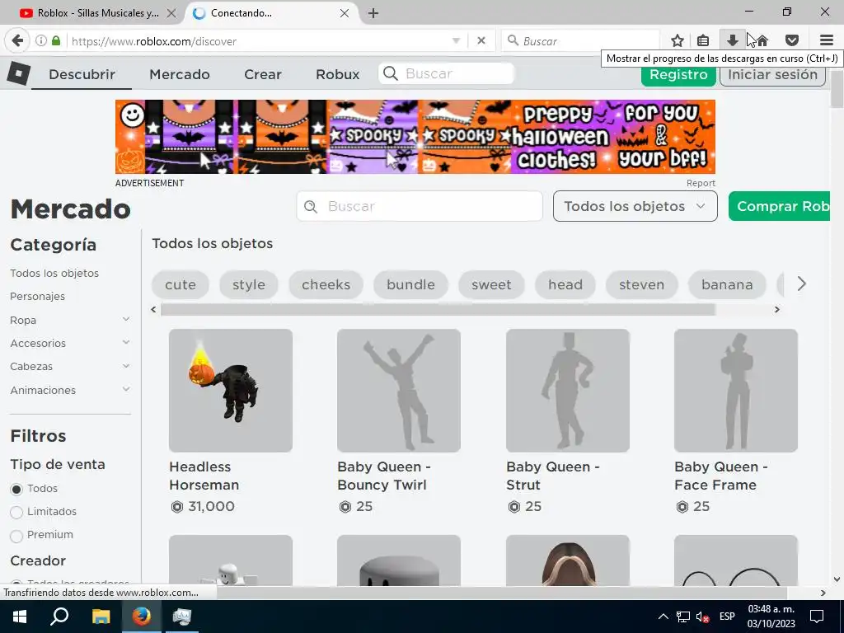
Task: Open Baby Queen - Bouncy Twirl thumbnail
Action: point(399,391)
